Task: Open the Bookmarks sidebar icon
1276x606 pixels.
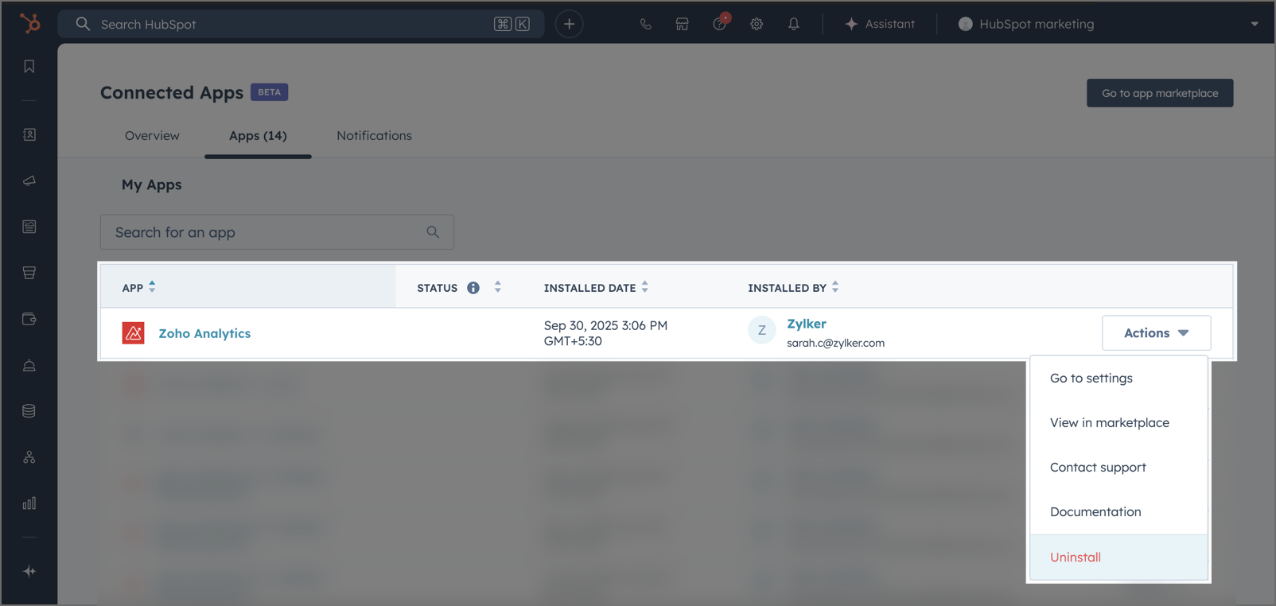Action: (x=29, y=67)
